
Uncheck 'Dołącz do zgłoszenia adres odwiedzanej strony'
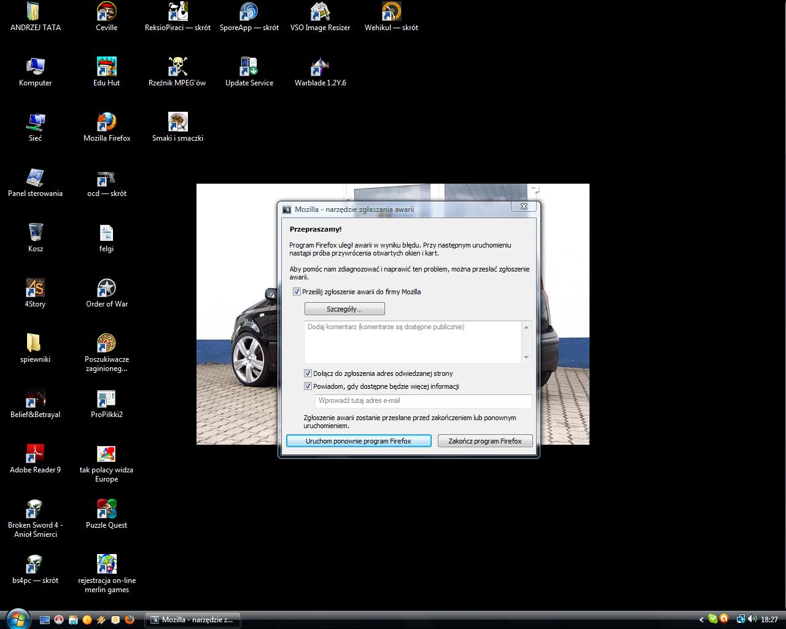(x=308, y=373)
